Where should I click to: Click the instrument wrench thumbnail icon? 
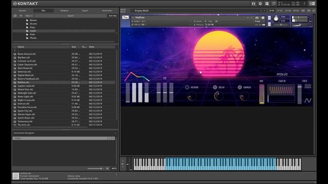point(125,17)
